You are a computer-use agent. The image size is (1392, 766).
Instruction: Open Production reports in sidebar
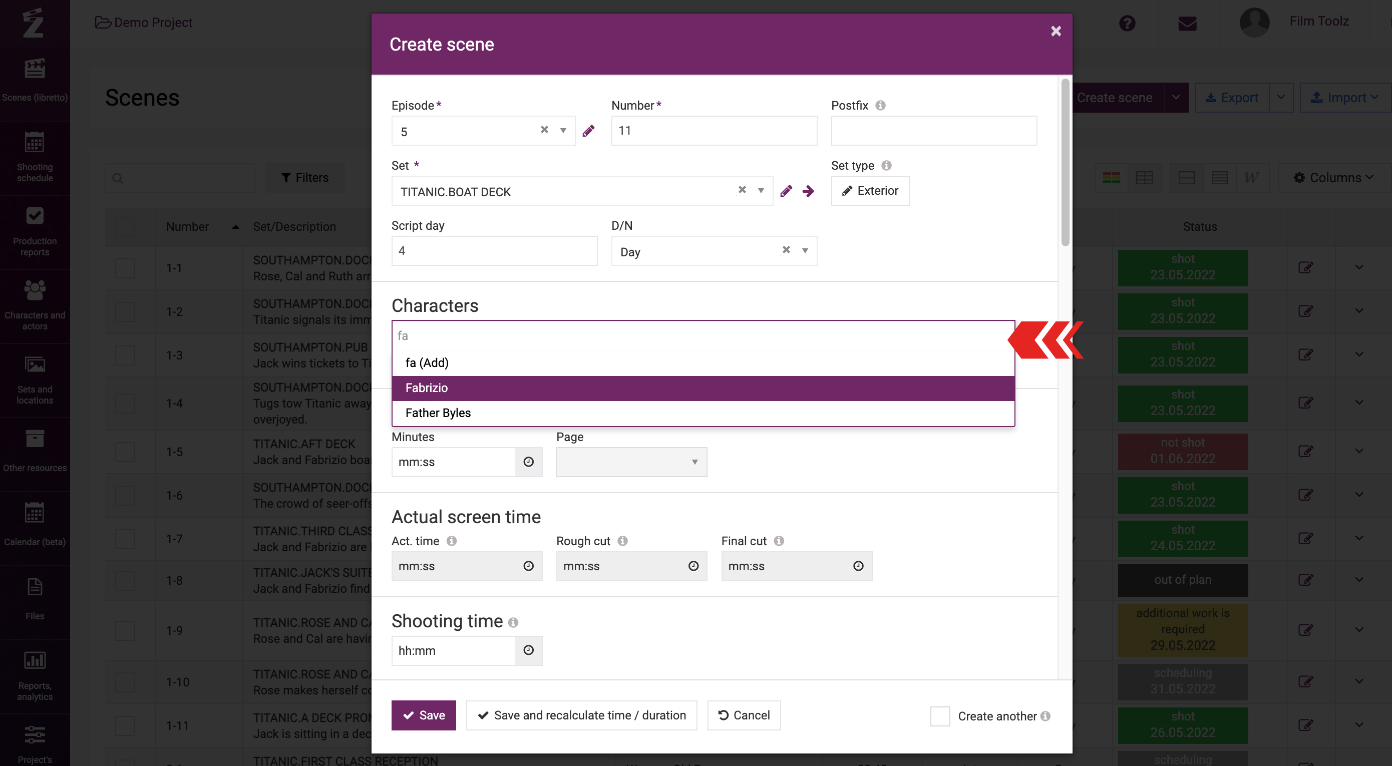coord(35,231)
